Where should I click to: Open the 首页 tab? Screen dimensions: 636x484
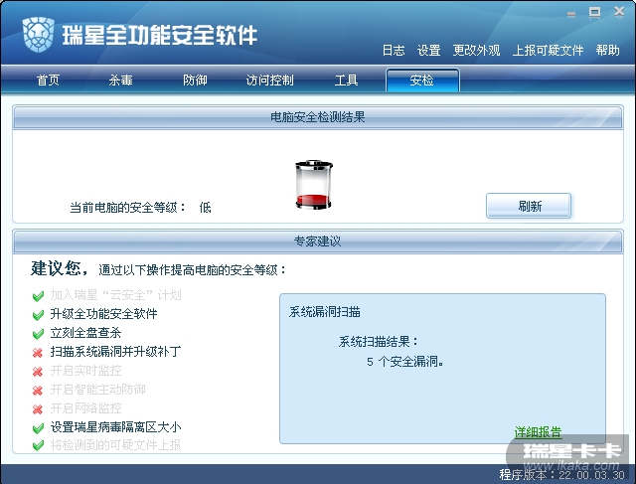(49, 80)
